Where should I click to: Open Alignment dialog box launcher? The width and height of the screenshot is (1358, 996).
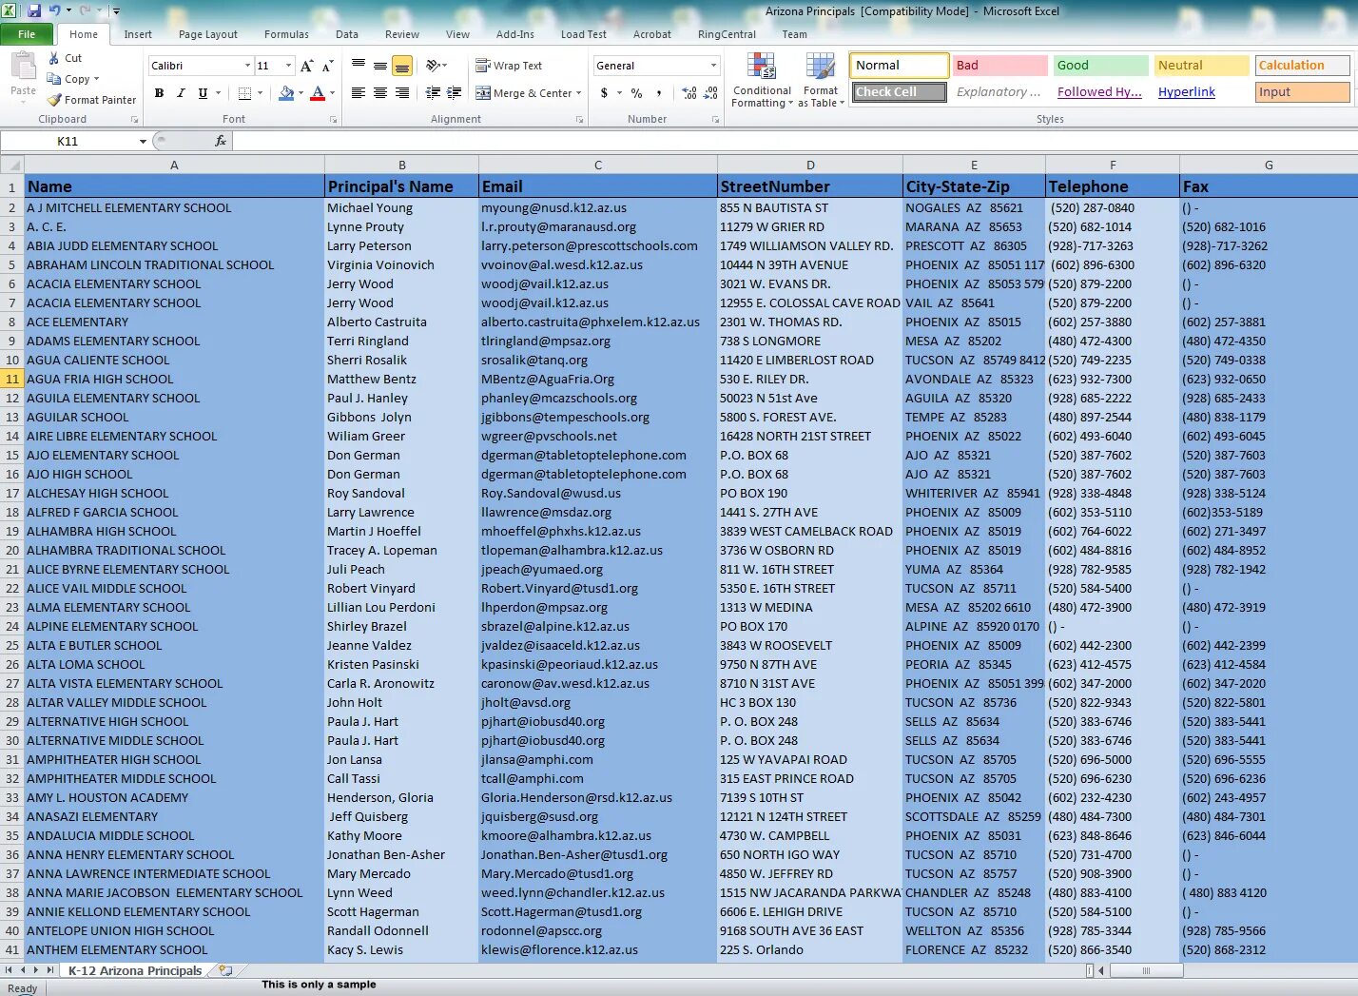578,120
